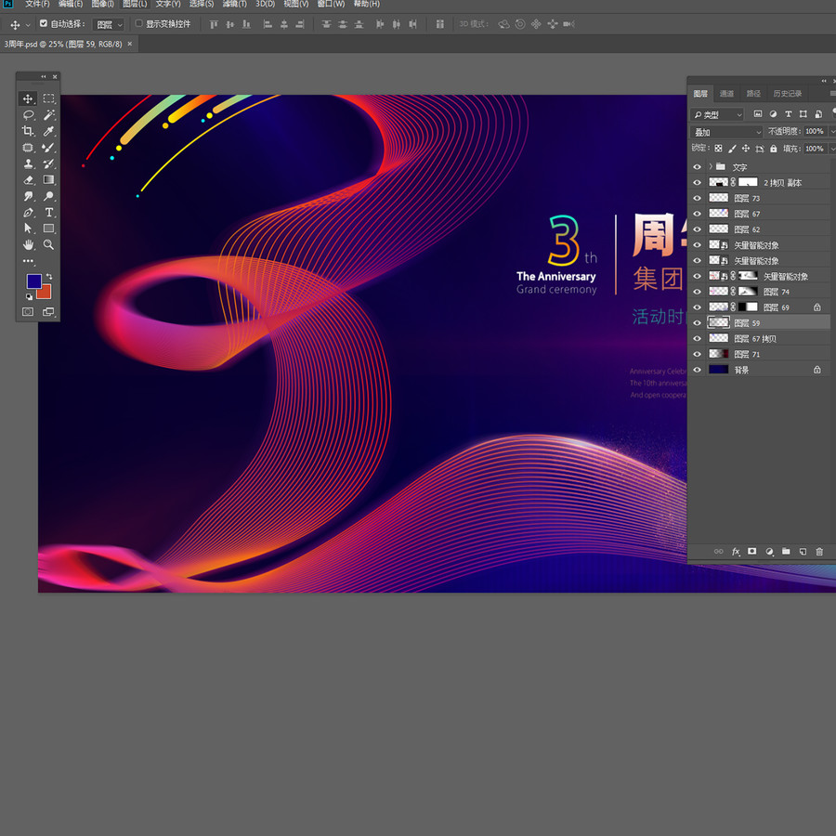Expand the 文字 layer group
The width and height of the screenshot is (836, 836).
(711, 167)
